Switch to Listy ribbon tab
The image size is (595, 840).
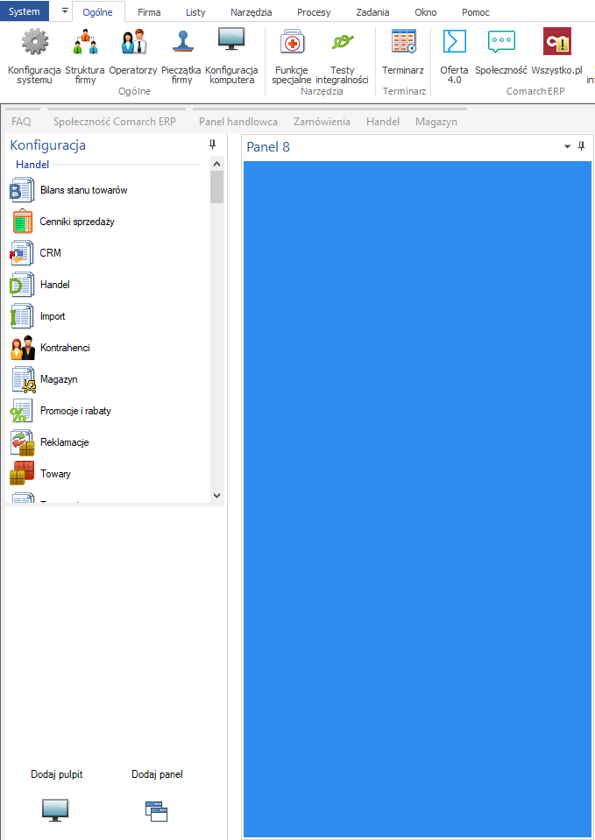195,11
